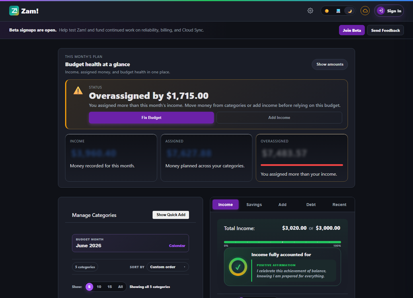Open Cloud Sync via the cloud icon
Screen dimensions: 413x298
[x=365, y=11]
